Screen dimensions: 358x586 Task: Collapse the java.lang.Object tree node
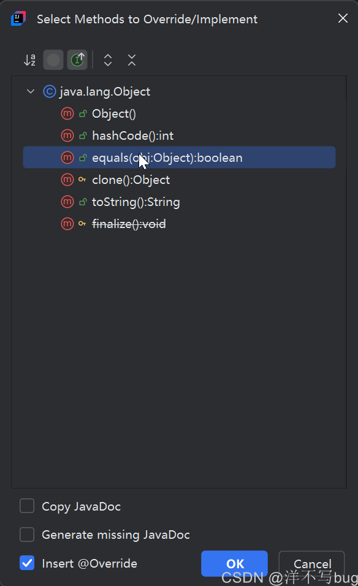[31, 91]
